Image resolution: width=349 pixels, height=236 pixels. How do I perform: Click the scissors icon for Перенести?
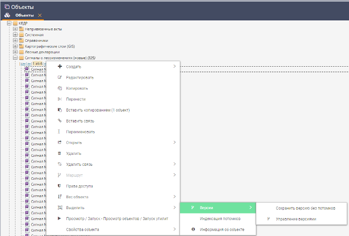(60, 99)
